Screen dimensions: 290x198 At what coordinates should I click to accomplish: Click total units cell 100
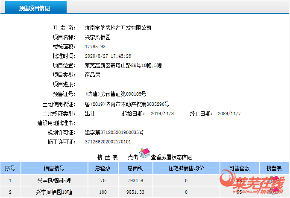pos(103,192)
